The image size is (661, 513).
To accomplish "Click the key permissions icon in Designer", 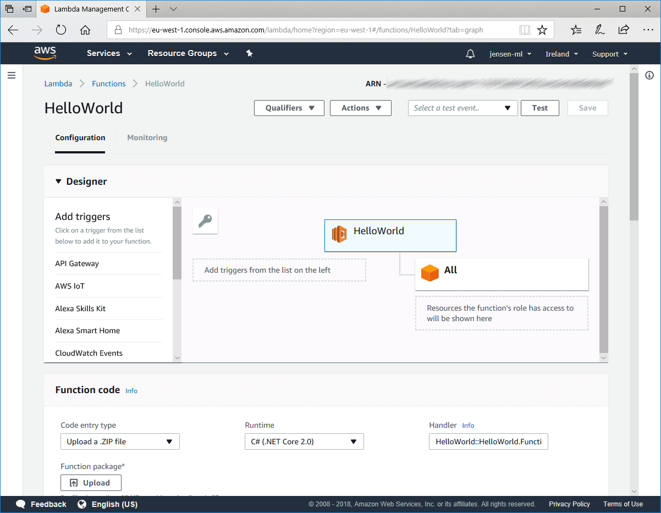I will click(205, 221).
